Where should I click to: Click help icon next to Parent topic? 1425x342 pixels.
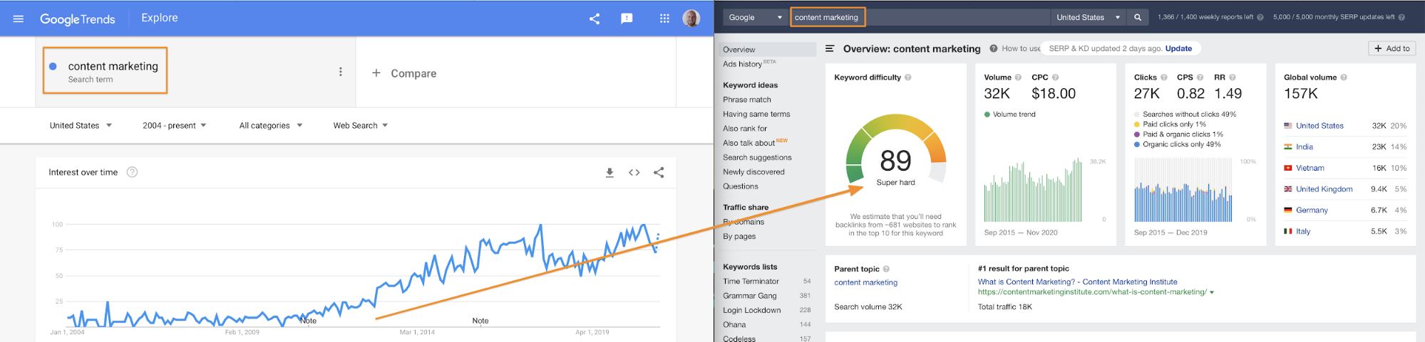point(886,269)
